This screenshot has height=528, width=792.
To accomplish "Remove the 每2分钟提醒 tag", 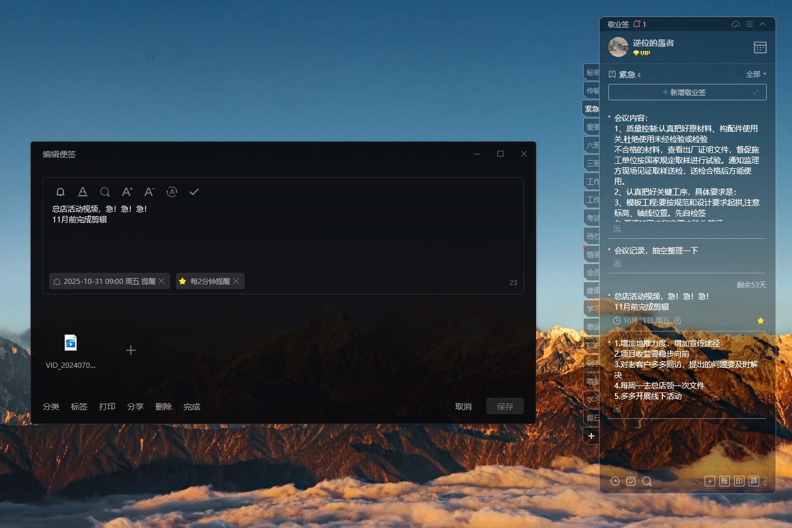I will tap(236, 282).
